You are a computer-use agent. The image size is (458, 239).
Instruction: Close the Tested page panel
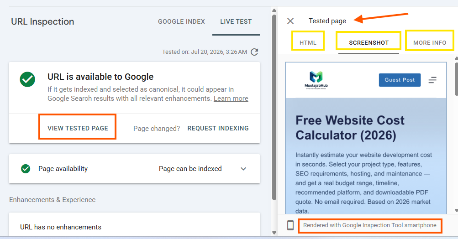click(x=290, y=21)
